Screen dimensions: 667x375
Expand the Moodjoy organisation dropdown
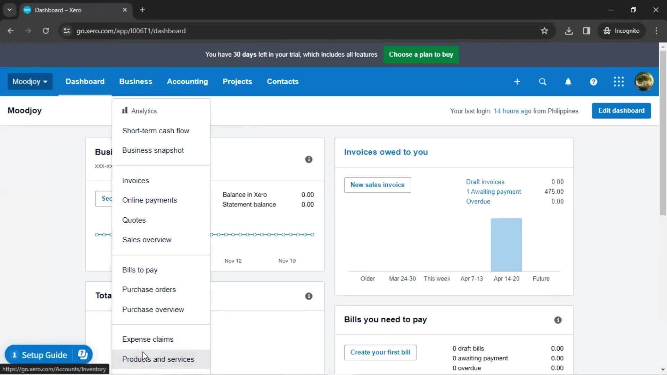pos(30,82)
